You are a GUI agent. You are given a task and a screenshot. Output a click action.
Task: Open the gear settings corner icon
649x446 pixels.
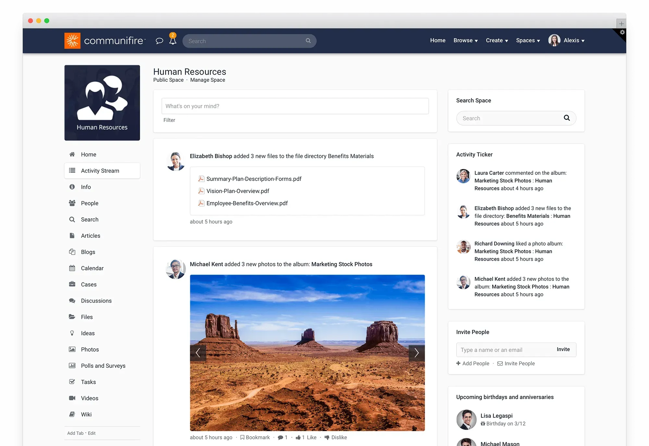[x=622, y=32]
